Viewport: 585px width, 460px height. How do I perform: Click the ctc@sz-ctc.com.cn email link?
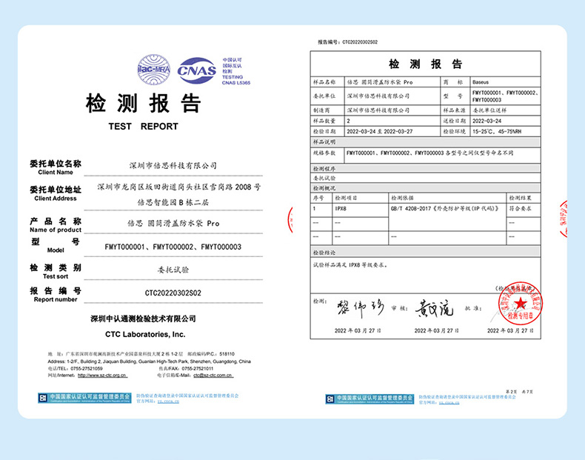[x=213, y=376]
